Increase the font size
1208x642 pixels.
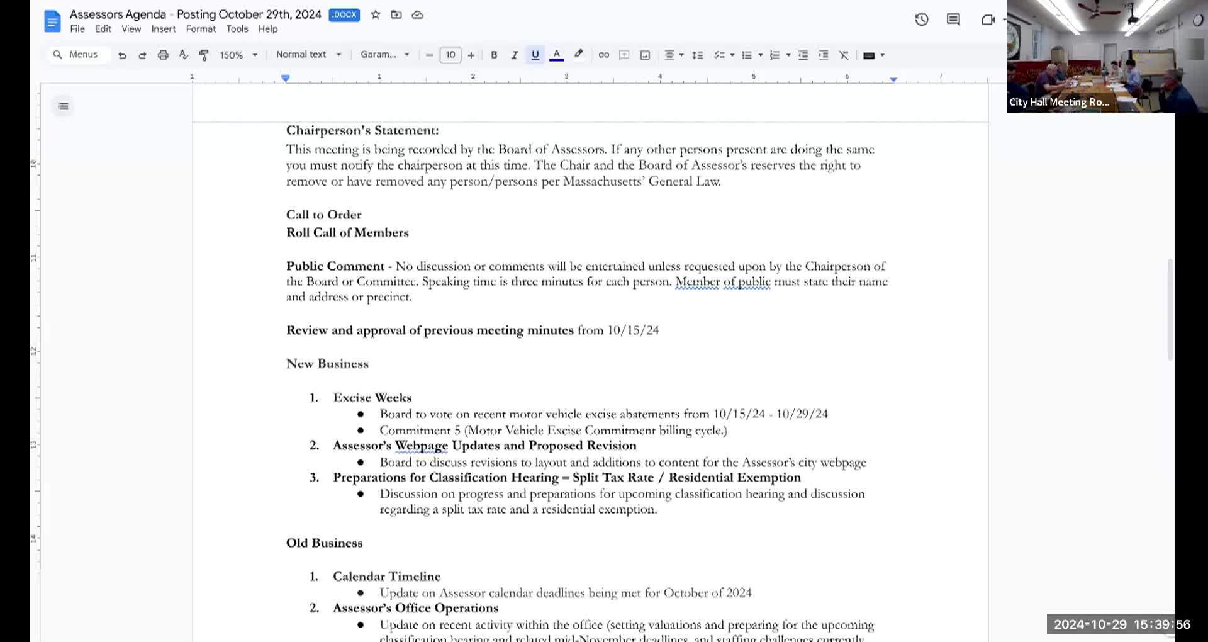click(471, 55)
